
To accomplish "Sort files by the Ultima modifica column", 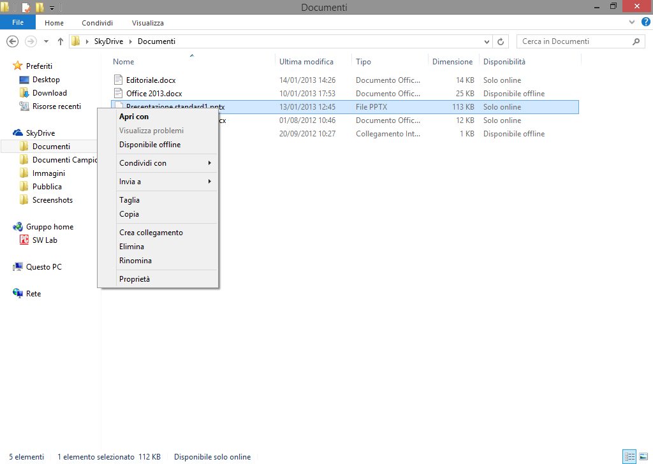I will click(x=306, y=62).
